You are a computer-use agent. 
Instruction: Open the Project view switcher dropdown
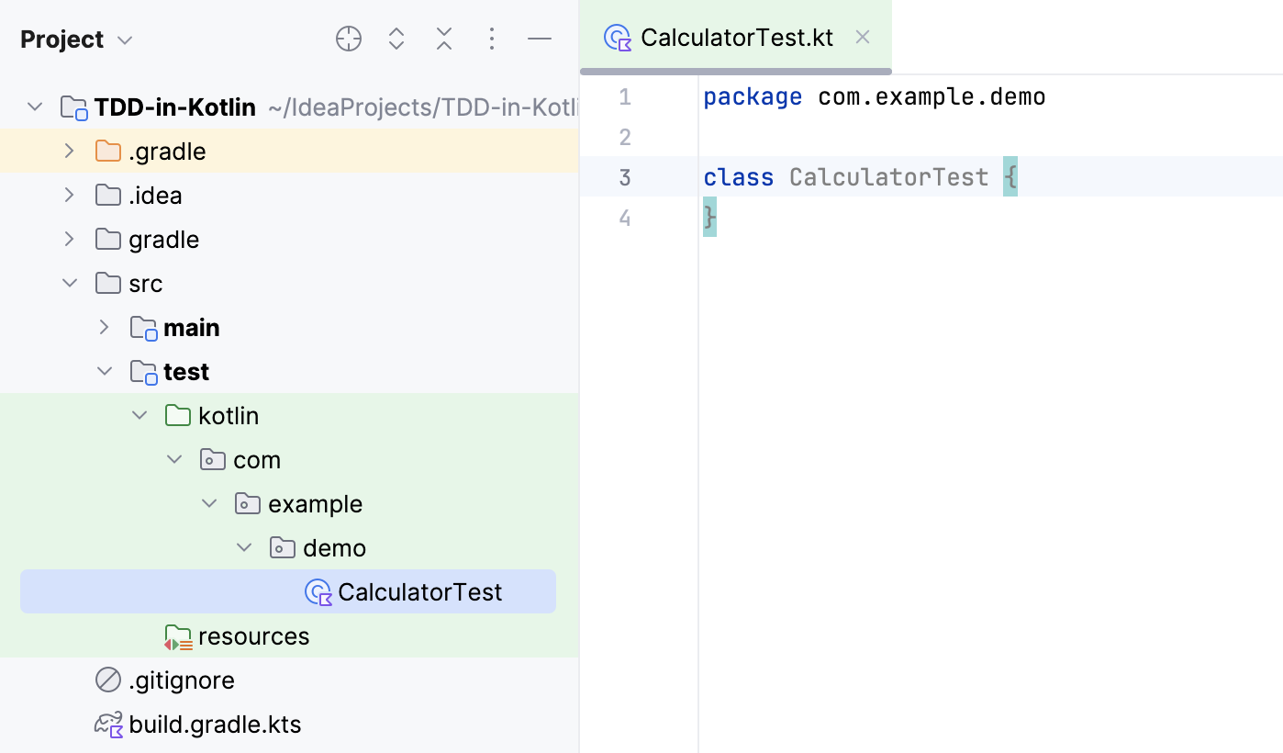[124, 39]
